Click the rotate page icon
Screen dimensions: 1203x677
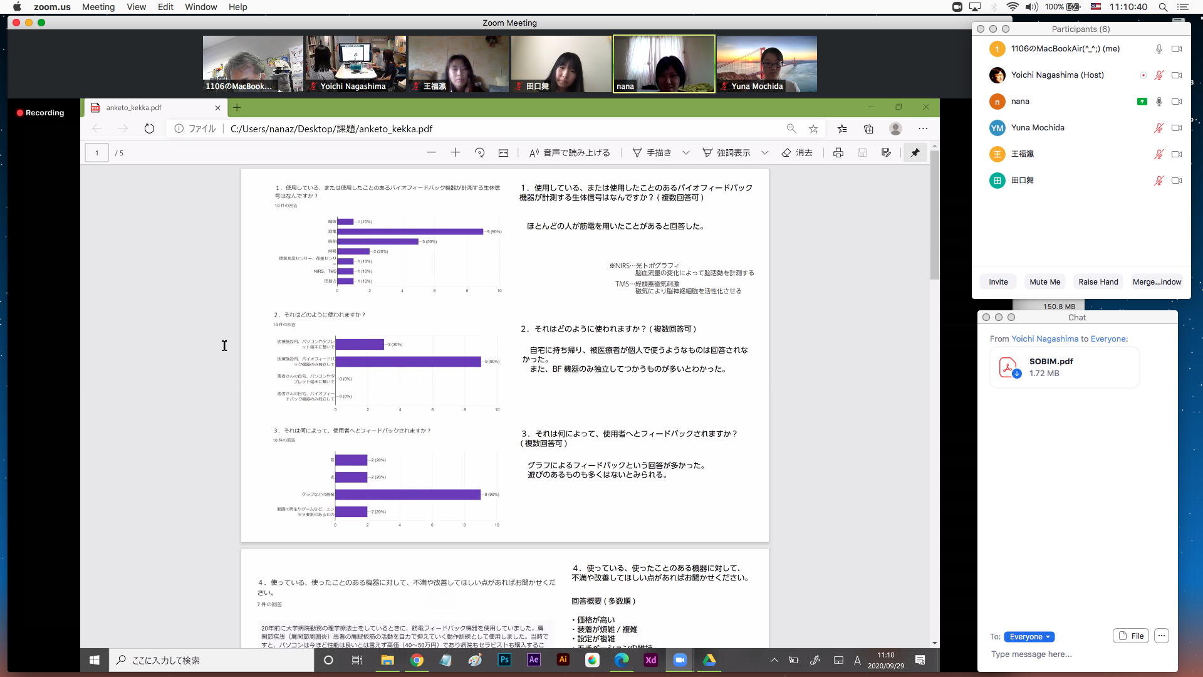tap(479, 153)
